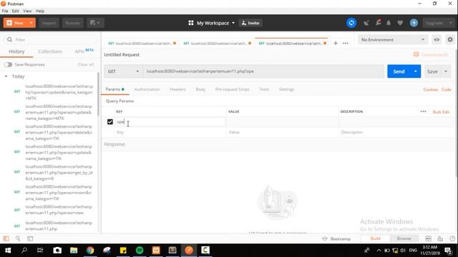Open the Help menu

pos(40,11)
